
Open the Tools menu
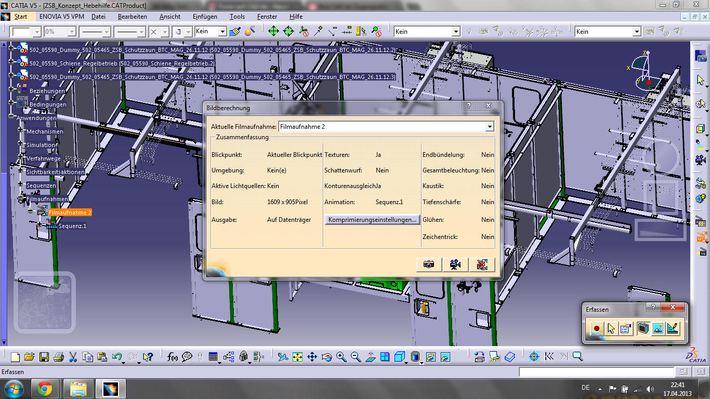(238, 17)
